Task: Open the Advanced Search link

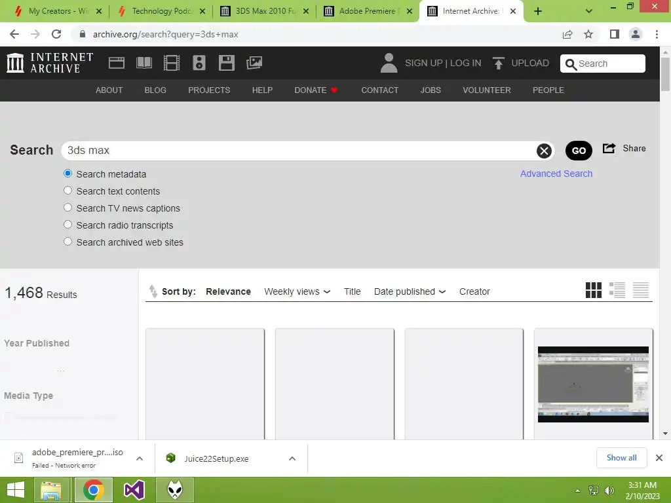Action: 556,174
